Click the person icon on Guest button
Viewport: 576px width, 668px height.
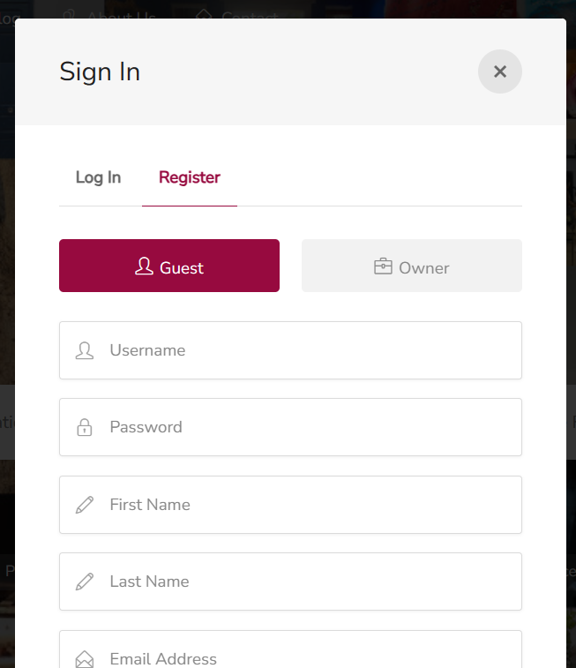(144, 266)
